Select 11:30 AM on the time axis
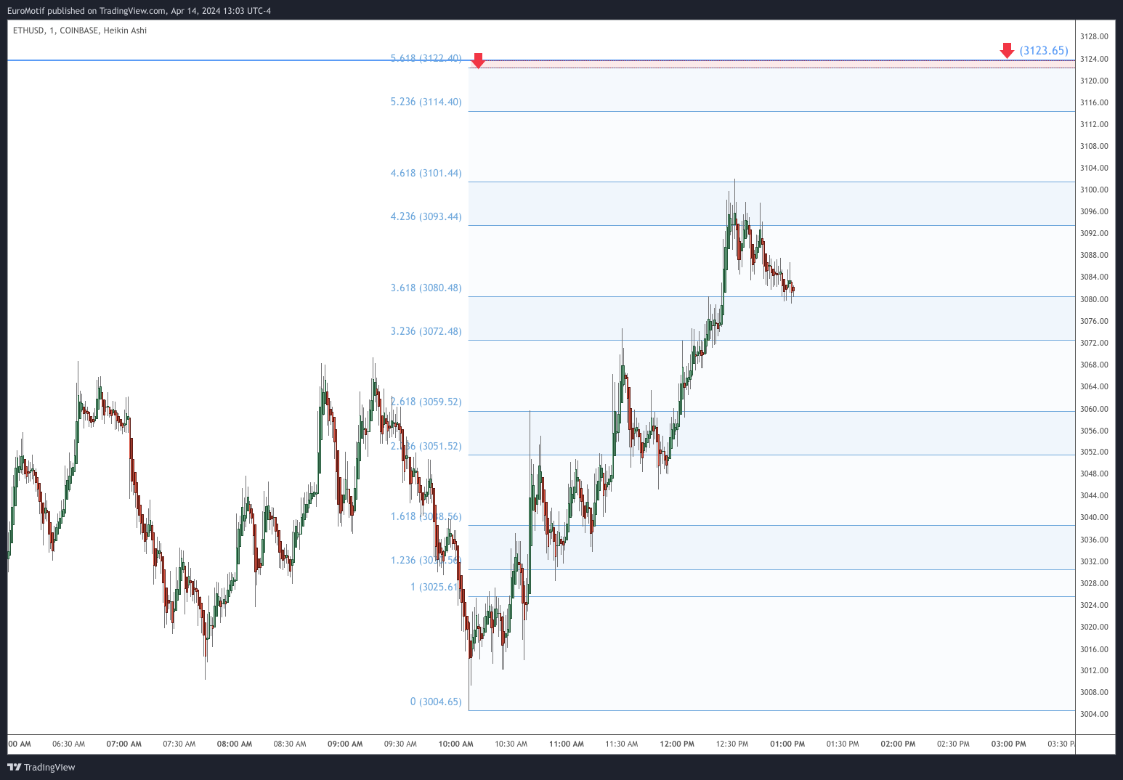This screenshot has height=780, width=1123. [x=622, y=744]
